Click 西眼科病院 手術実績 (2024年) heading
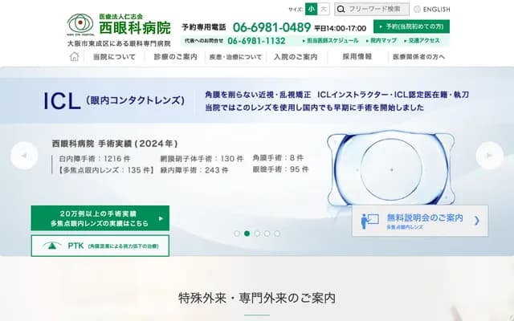 click(x=115, y=144)
